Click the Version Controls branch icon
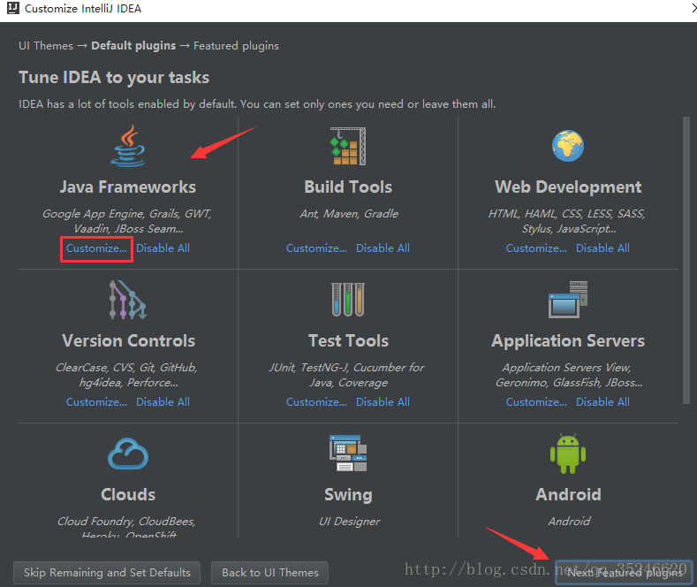This screenshot has height=587, width=697. (128, 300)
